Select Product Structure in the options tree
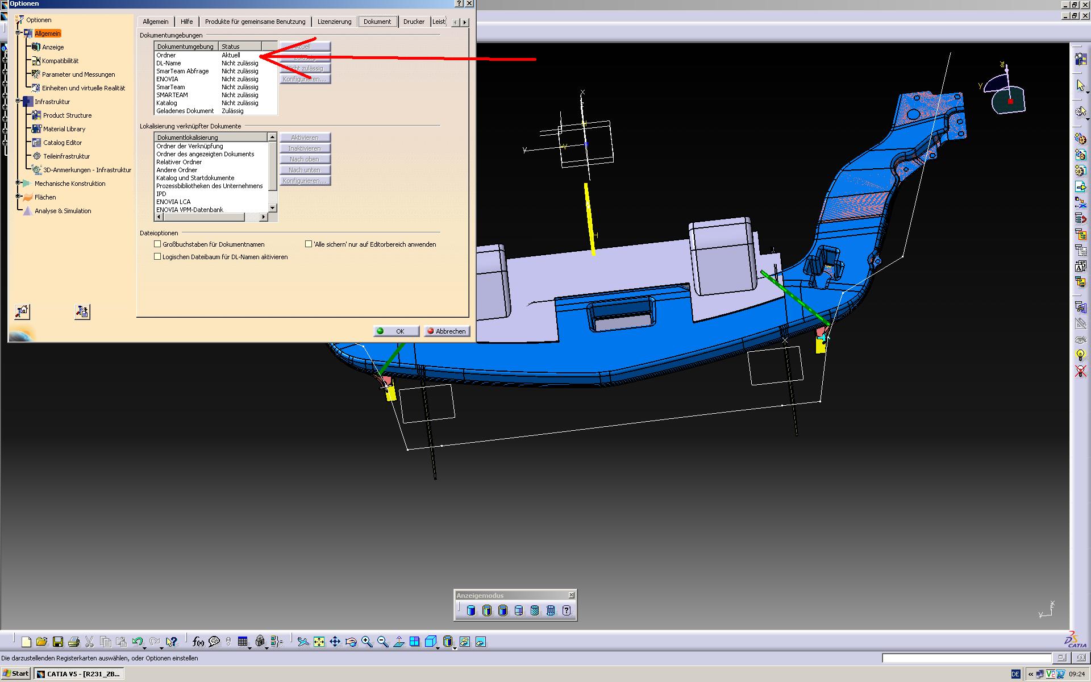 click(x=67, y=115)
